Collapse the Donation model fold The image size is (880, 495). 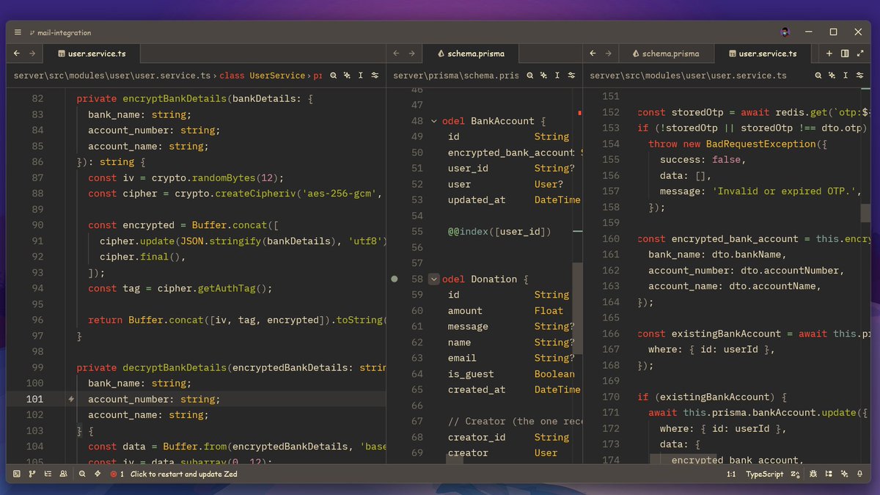[x=433, y=279]
